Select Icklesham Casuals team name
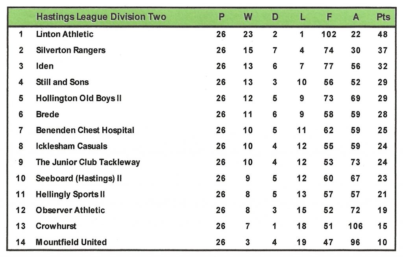Viewport: 403px width, 257px height. 71,146
